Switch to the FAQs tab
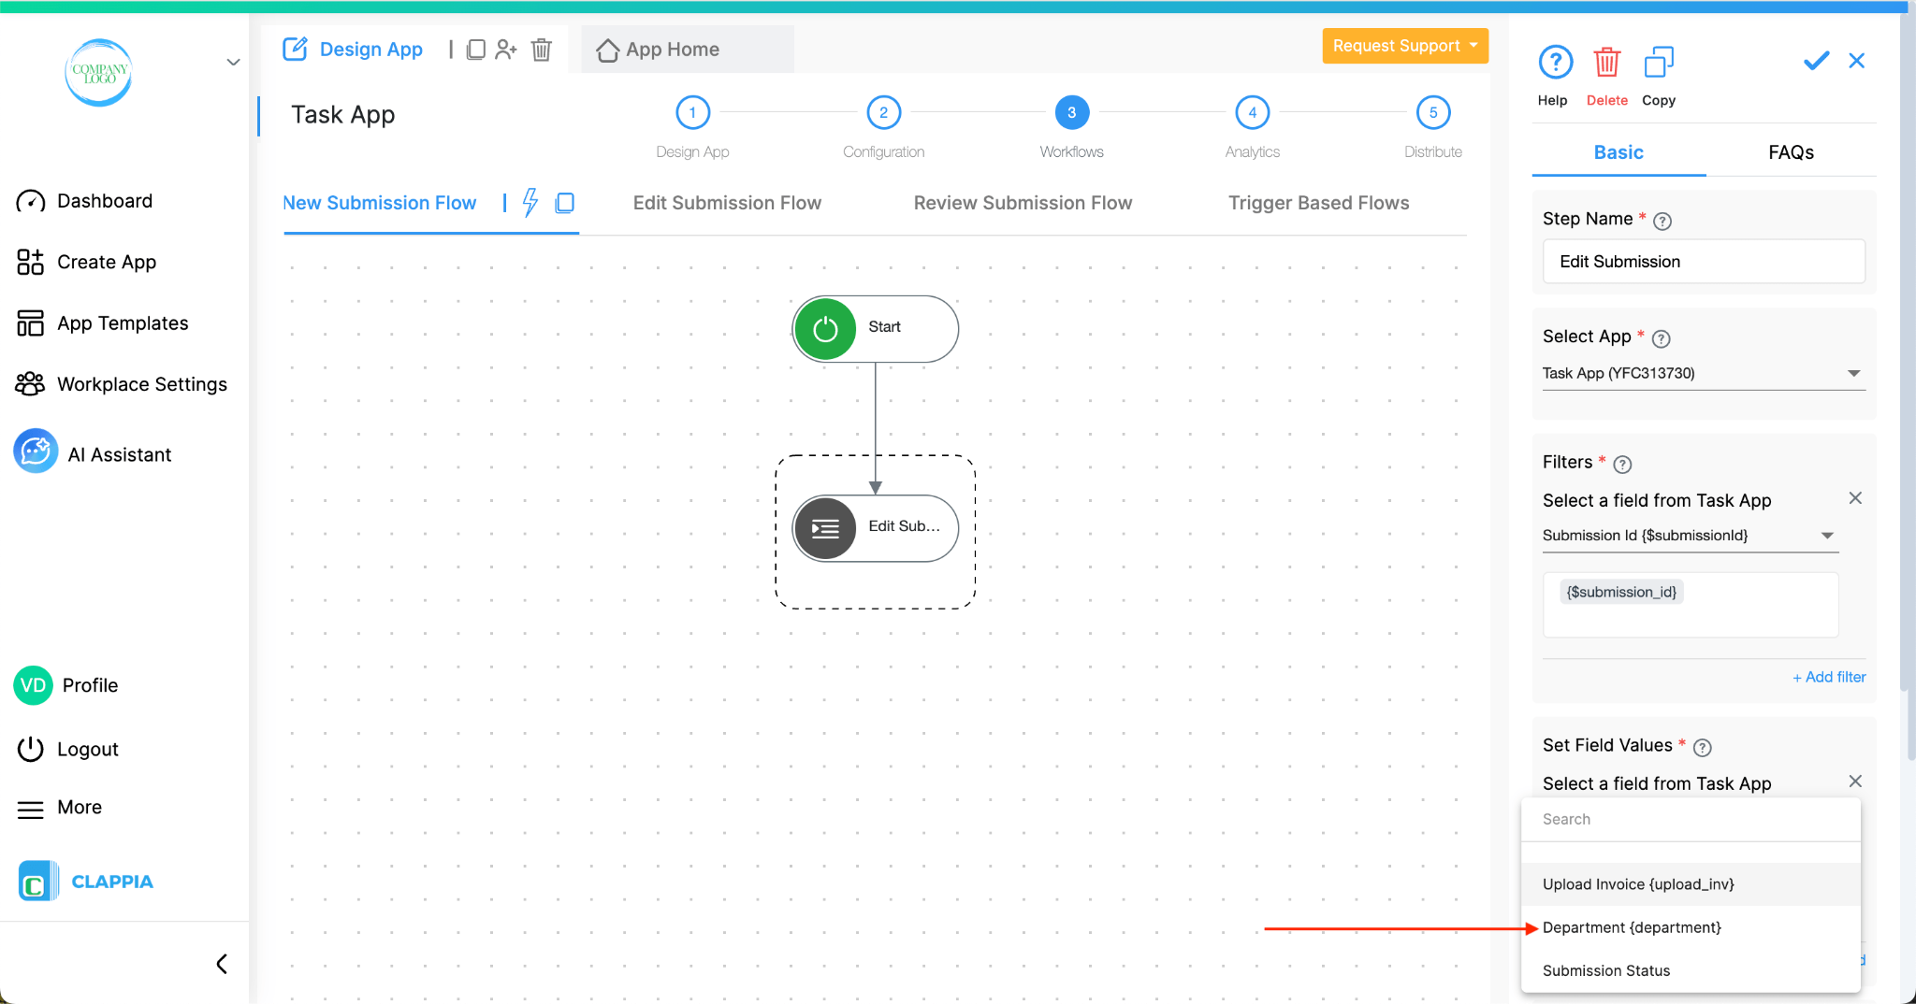Screen dimensions: 1916x1004 pyautogui.click(x=1791, y=151)
